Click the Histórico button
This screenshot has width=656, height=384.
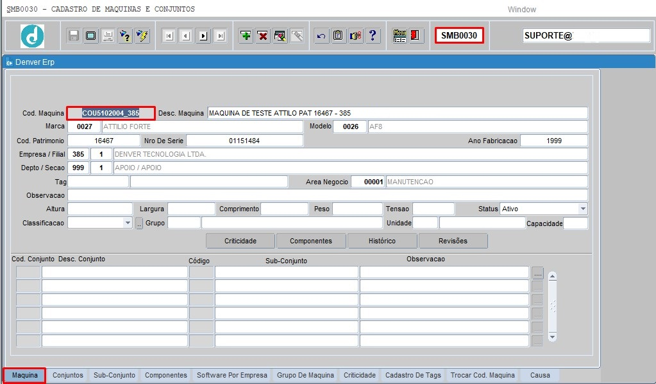pos(382,241)
